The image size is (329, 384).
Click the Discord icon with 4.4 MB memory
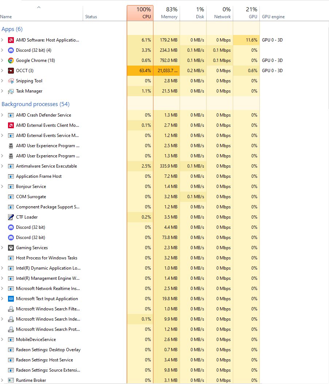[11, 227]
